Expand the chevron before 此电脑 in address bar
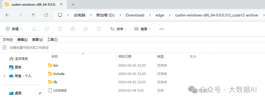This screenshot has width=265, height=100. click(68, 15)
